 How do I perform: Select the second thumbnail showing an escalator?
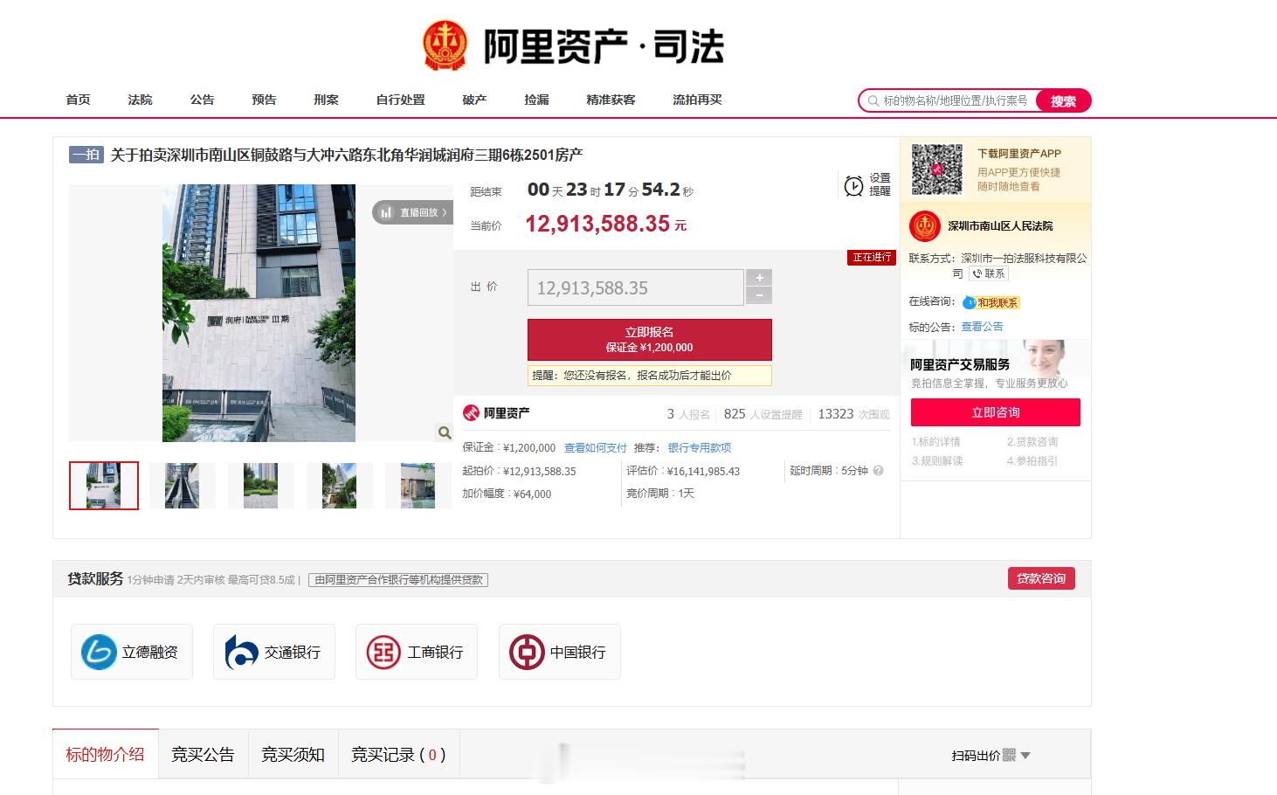(183, 486)
